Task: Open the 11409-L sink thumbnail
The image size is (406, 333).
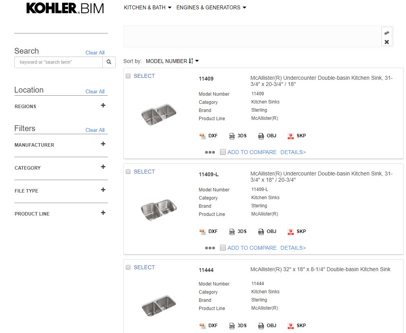Action: point(159,210)
